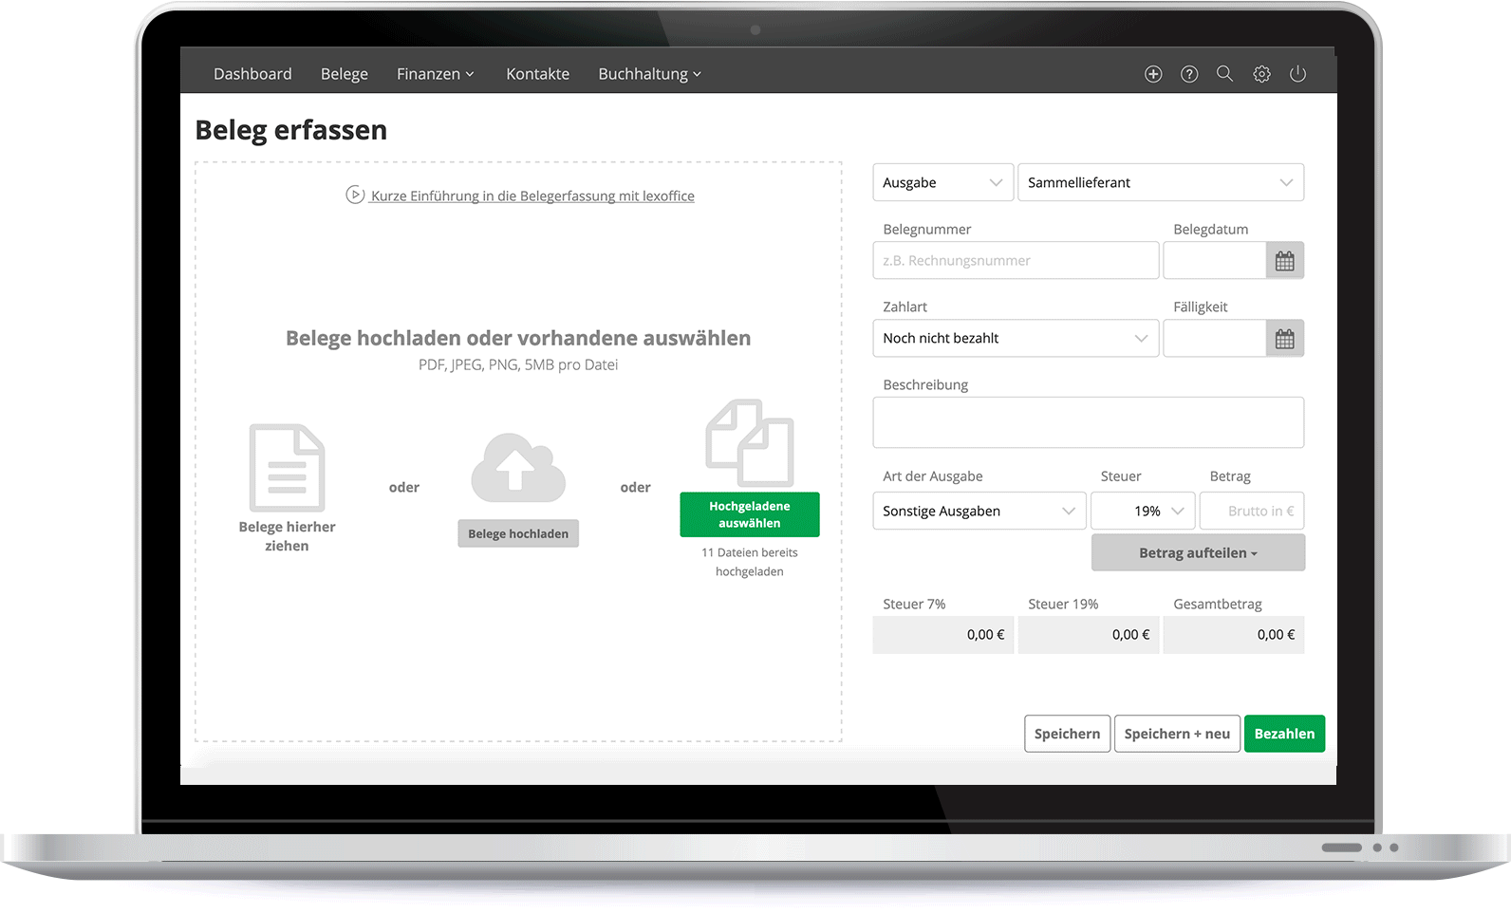Open the Fälligkeit calendar picker

(1284, 339)
